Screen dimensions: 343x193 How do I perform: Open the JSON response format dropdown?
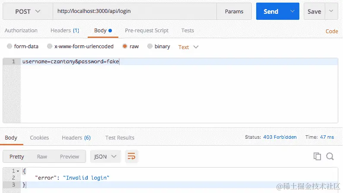click(x=105, y=156)
